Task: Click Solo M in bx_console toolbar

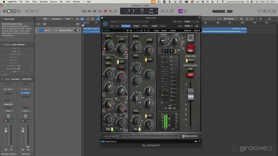Action: pos(187,31)
